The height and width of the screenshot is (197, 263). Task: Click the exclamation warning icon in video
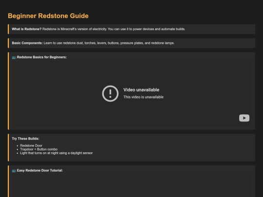(110, 93)
